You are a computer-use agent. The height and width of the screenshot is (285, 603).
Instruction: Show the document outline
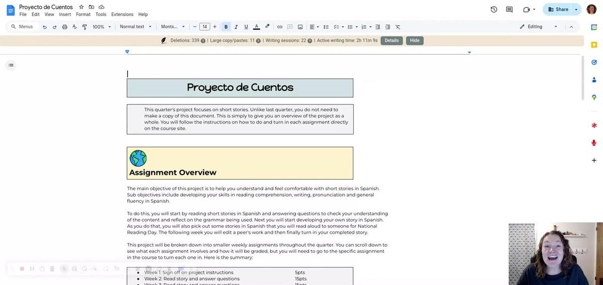(x=11, y=65)
